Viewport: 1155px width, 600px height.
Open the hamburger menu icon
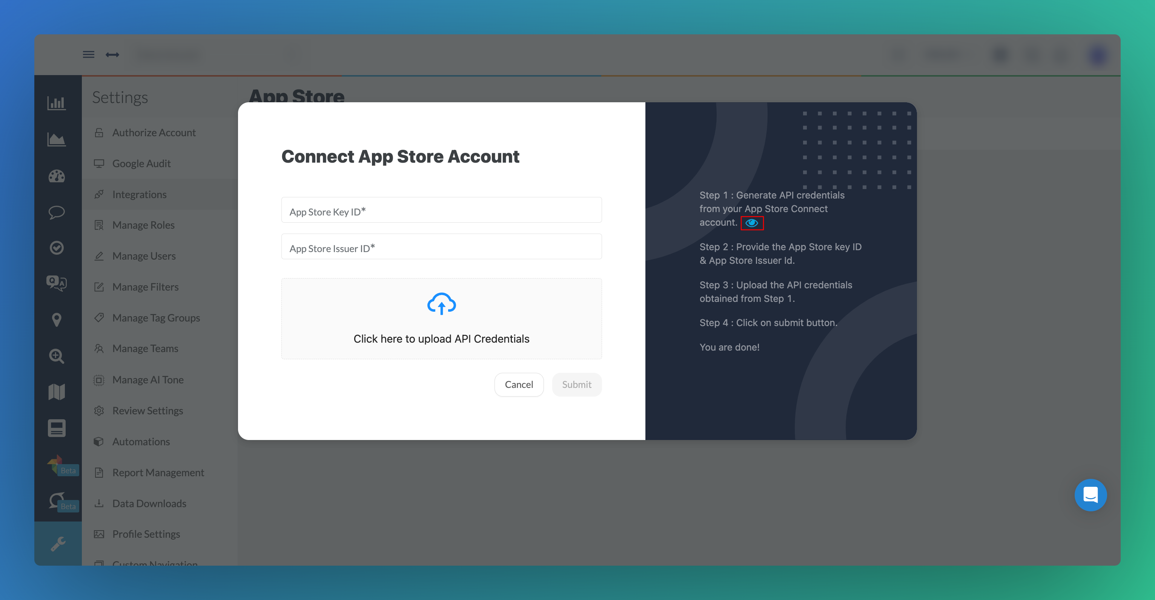pyautogui.click(x=88, y=55)
